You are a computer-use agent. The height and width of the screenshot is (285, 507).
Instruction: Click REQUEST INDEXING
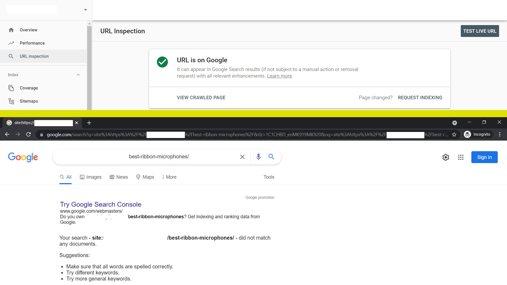420,98
